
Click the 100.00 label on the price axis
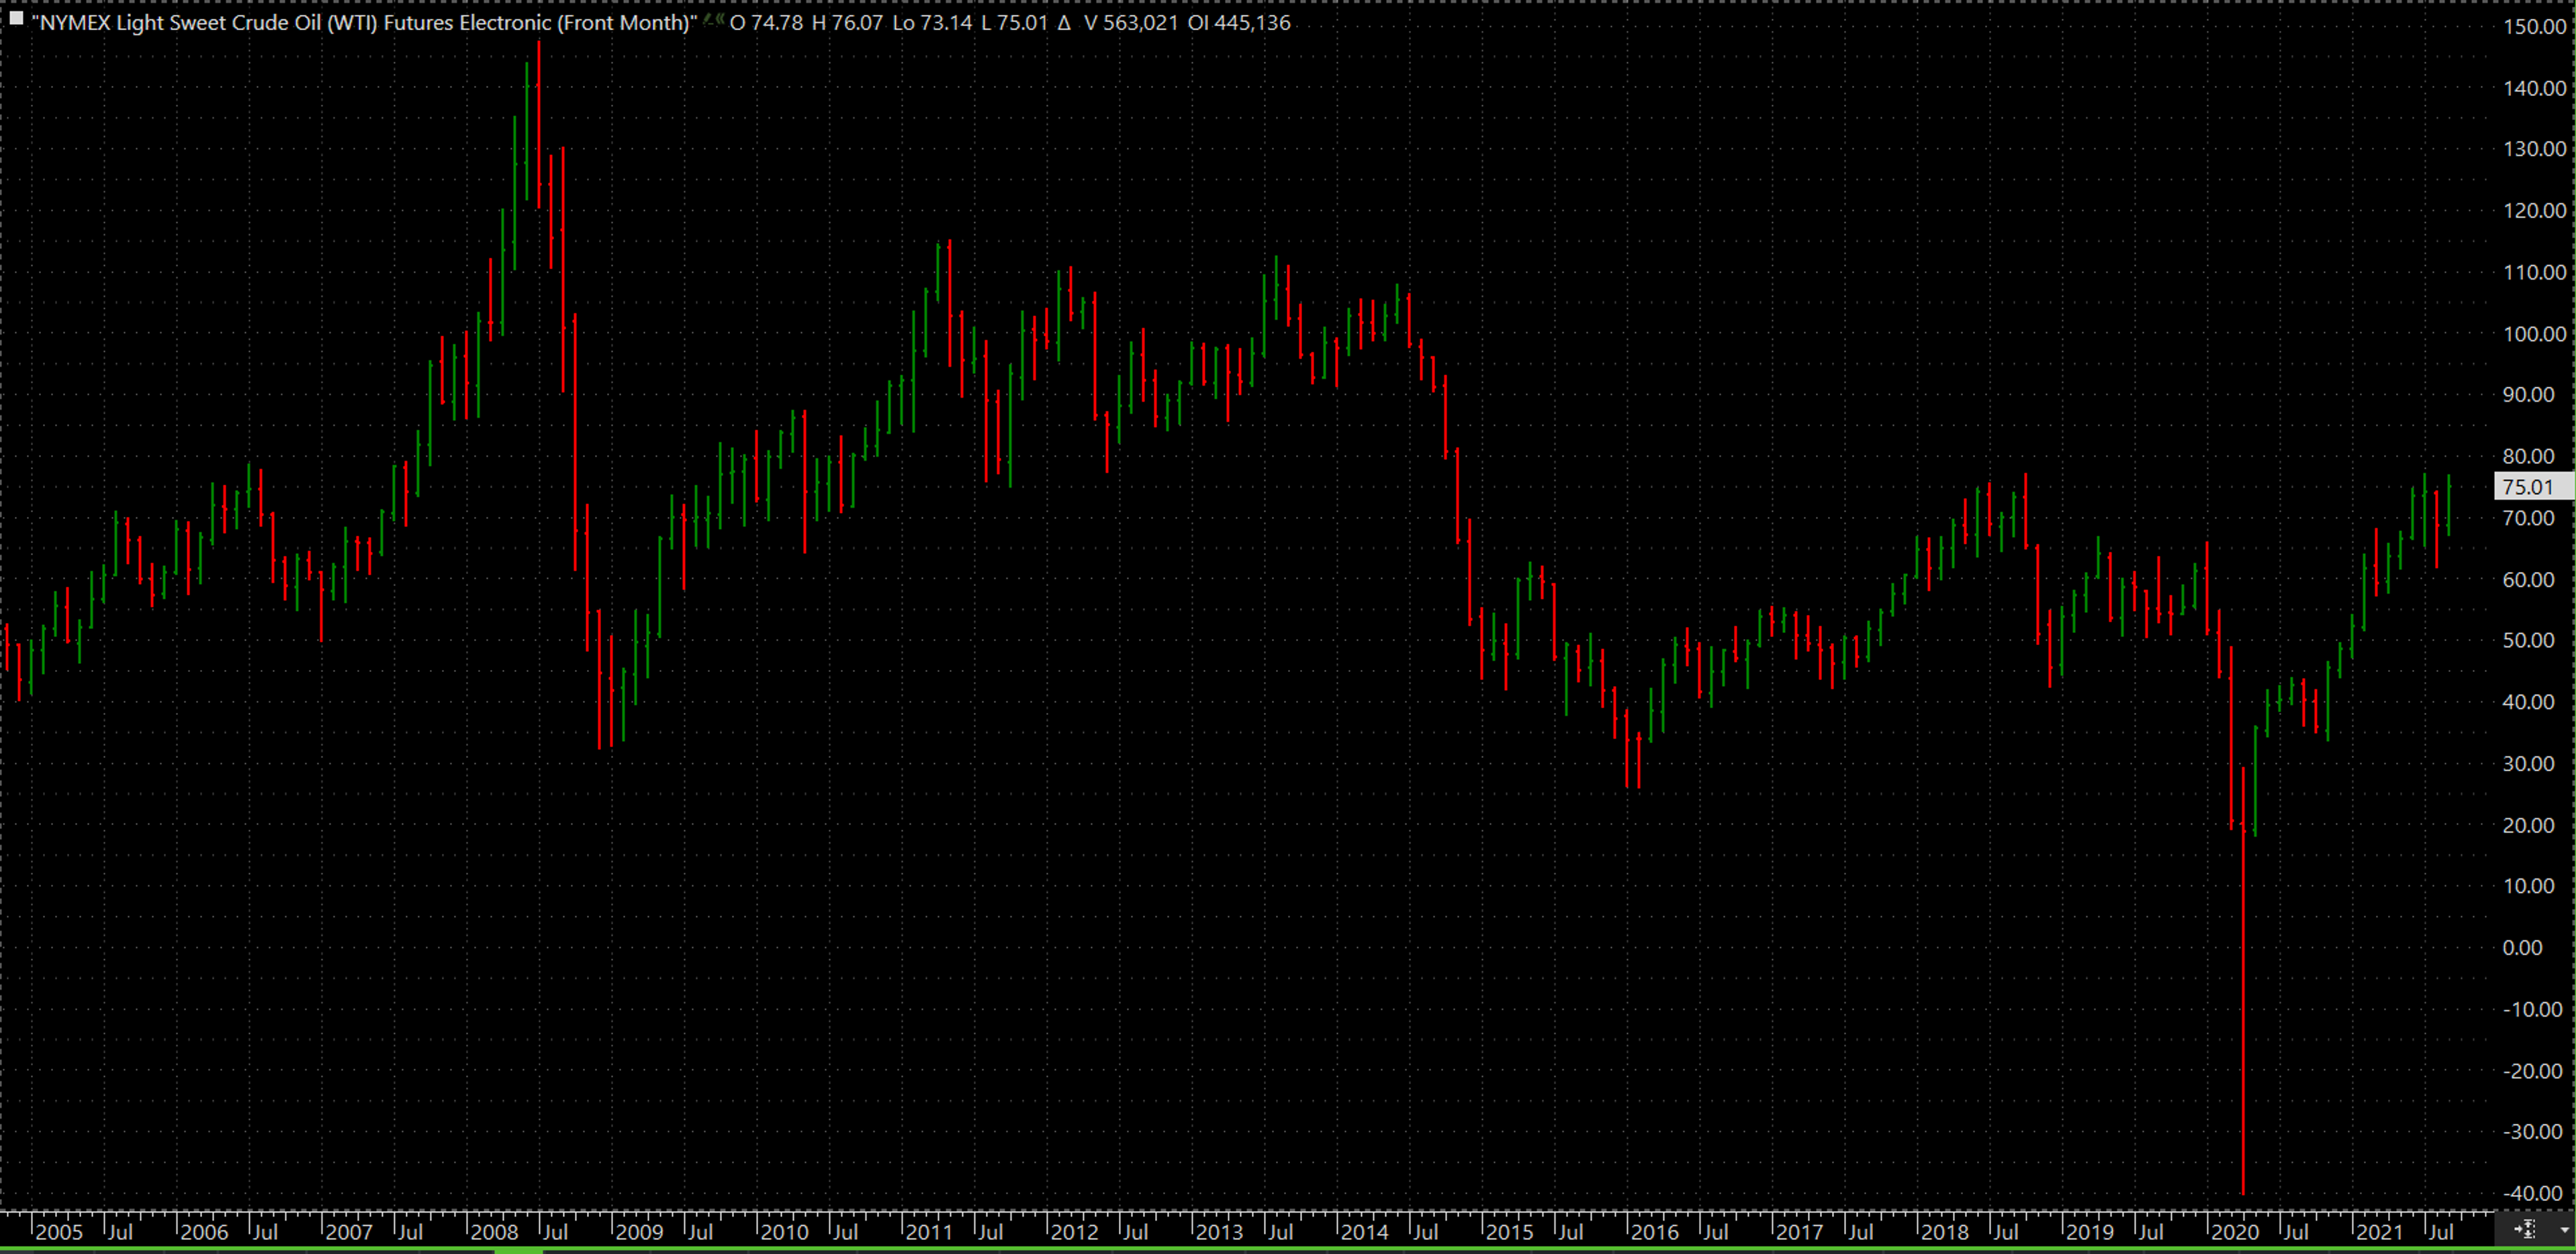coord(2534,334)
